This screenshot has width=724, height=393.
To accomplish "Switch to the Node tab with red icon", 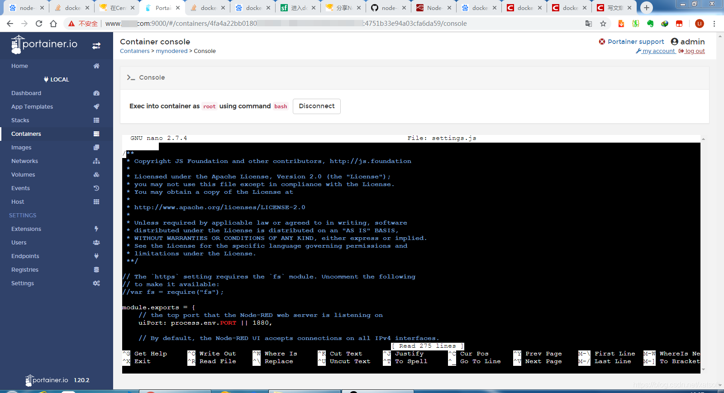I will pyautogui.click(x=433, y=8).
